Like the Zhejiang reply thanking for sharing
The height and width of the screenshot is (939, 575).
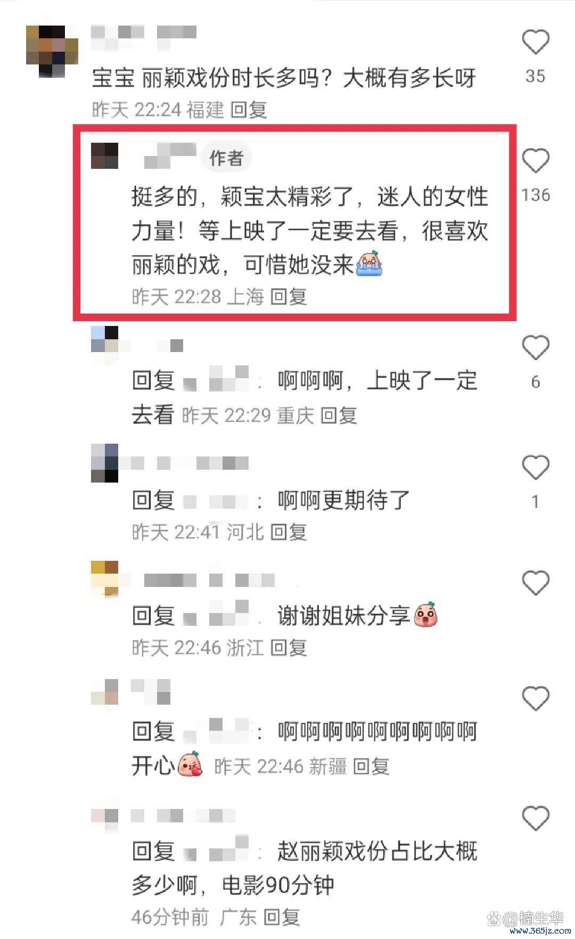pyautogui.click(x=535, y=583)
